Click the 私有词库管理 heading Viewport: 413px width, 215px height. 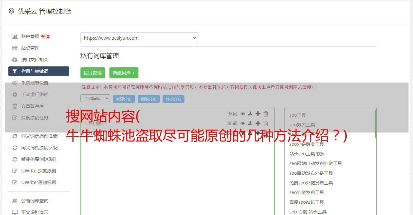(x=100, y=56)
